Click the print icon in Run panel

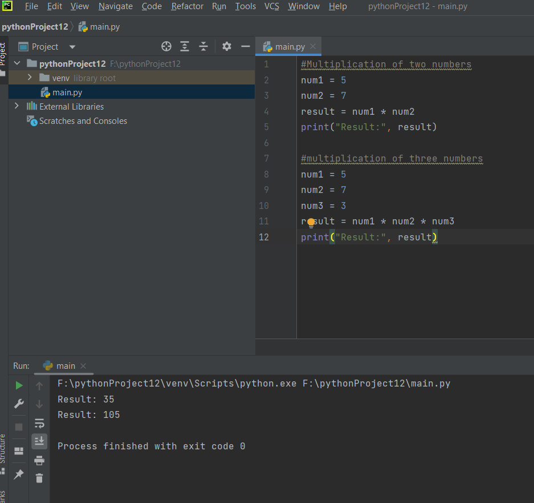pyautogui.click(x=39, y=460)
